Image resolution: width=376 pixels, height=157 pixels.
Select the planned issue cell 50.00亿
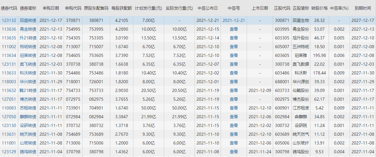(x=149, y=108)
